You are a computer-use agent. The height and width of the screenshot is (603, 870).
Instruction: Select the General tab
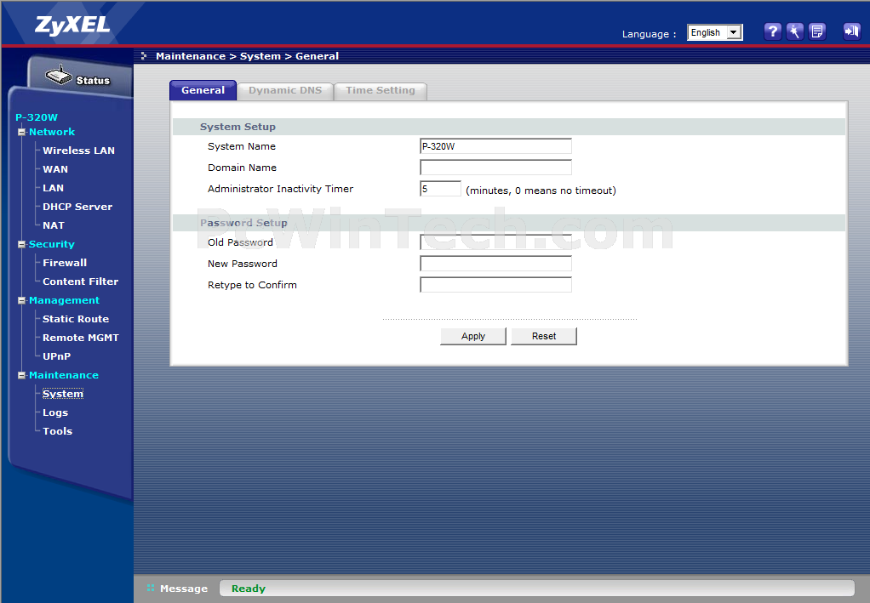203,90
